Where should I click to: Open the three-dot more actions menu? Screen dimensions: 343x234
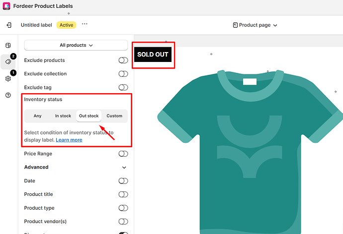point(85,24)
